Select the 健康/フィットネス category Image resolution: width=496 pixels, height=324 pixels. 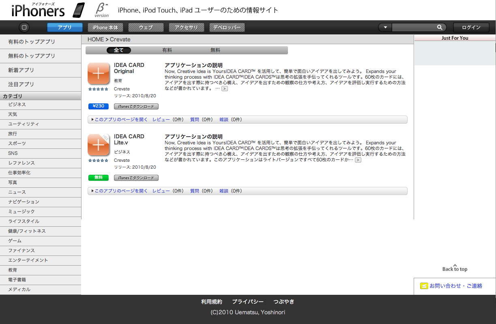click(41, 231)
